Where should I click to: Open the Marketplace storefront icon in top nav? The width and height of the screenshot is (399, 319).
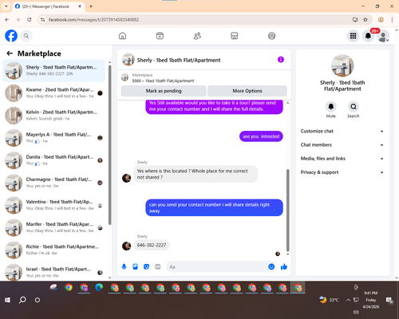click(234, 36)
